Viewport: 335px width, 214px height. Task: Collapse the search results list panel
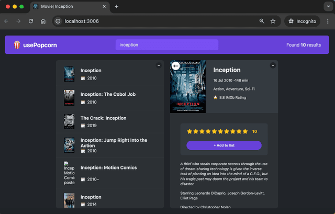[x=159, y=65]
